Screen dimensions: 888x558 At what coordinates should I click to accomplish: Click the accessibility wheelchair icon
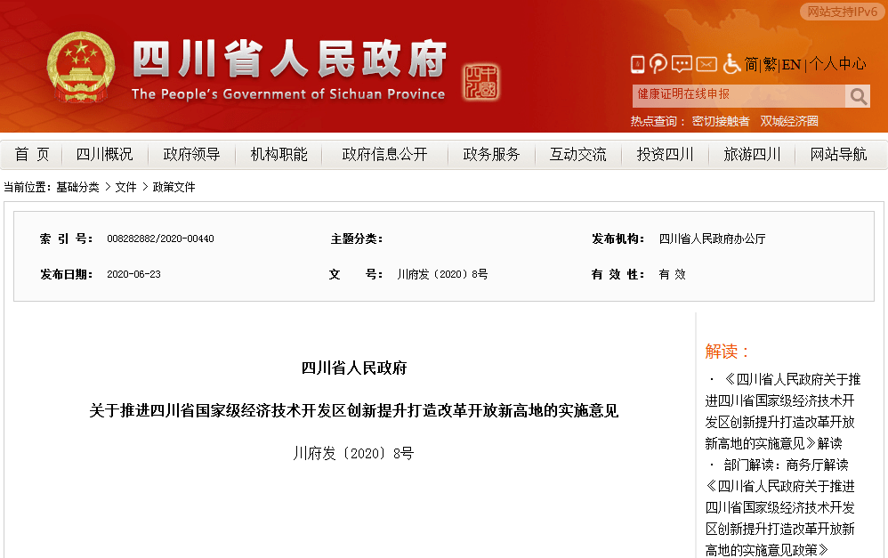731,64
